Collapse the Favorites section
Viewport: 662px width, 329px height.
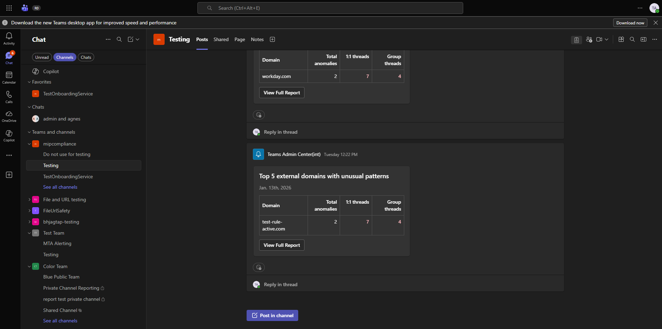pyautogui.click(x=29, y=82)
